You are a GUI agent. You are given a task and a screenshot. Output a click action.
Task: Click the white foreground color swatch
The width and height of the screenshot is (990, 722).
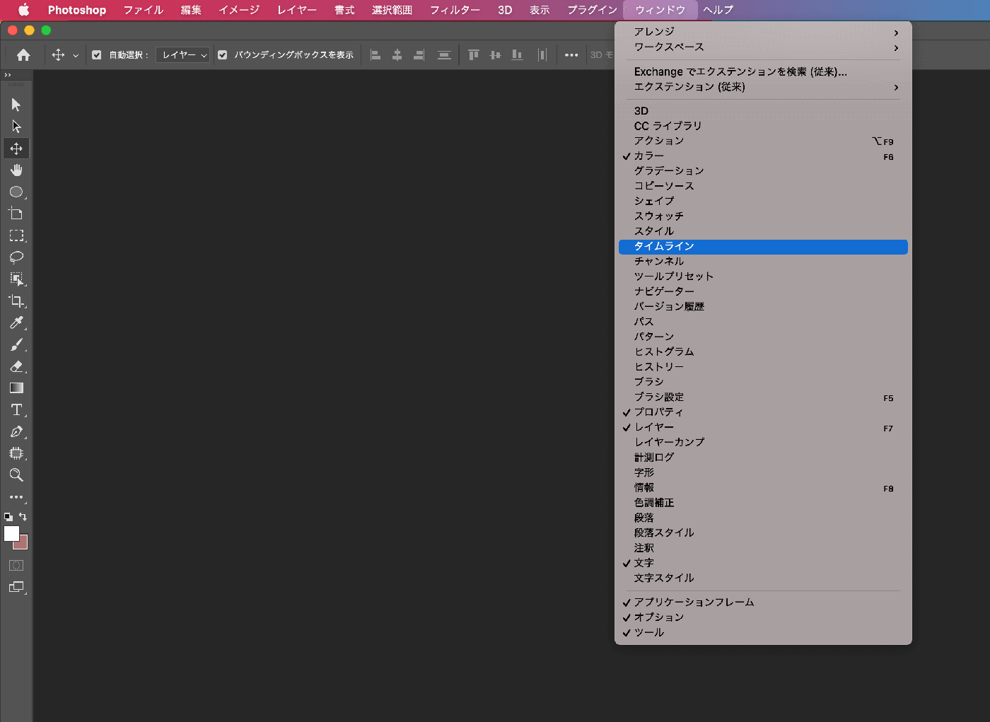(11, 533)
